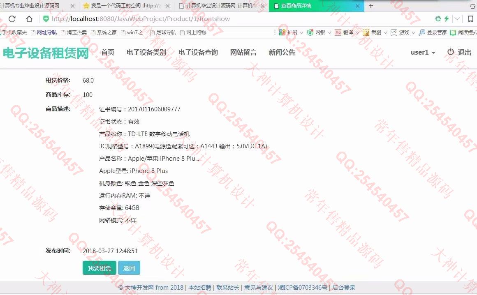Image resolution: width=477 pixels, height=295 pixels.
Task: Click the 游戏 games icon
Action: click(x=394, y=32)
